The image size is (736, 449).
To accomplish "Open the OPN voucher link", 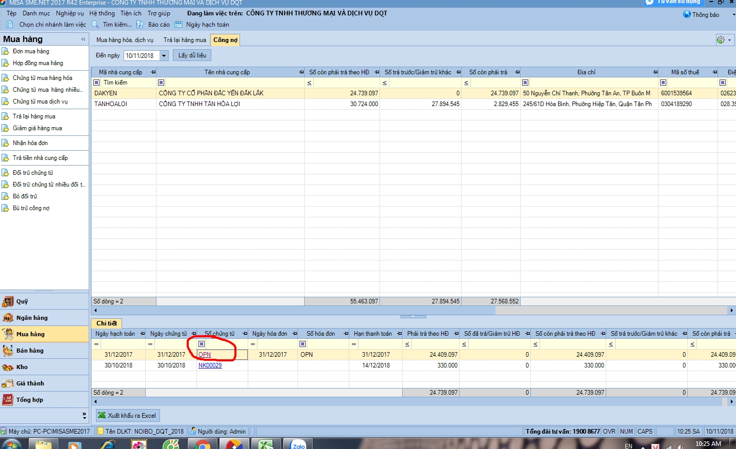I will pos(205,355).
